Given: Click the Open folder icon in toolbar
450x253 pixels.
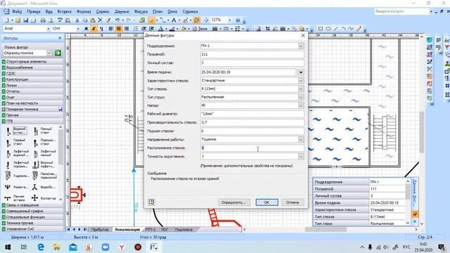Looking at the screenshot, I should [x=18, y=20].
